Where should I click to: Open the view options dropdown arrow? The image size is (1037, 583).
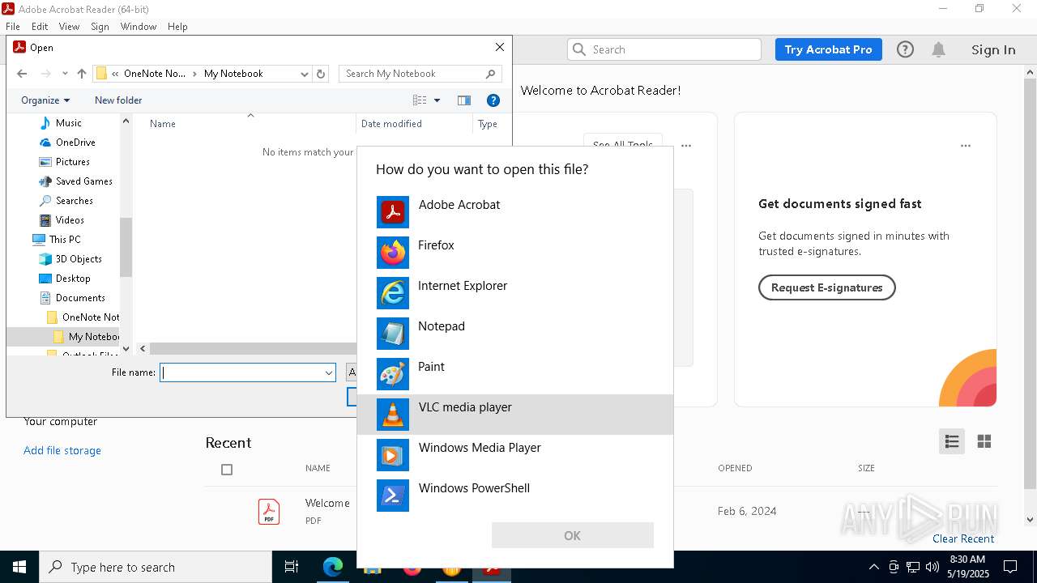click(x=437, y=100)
